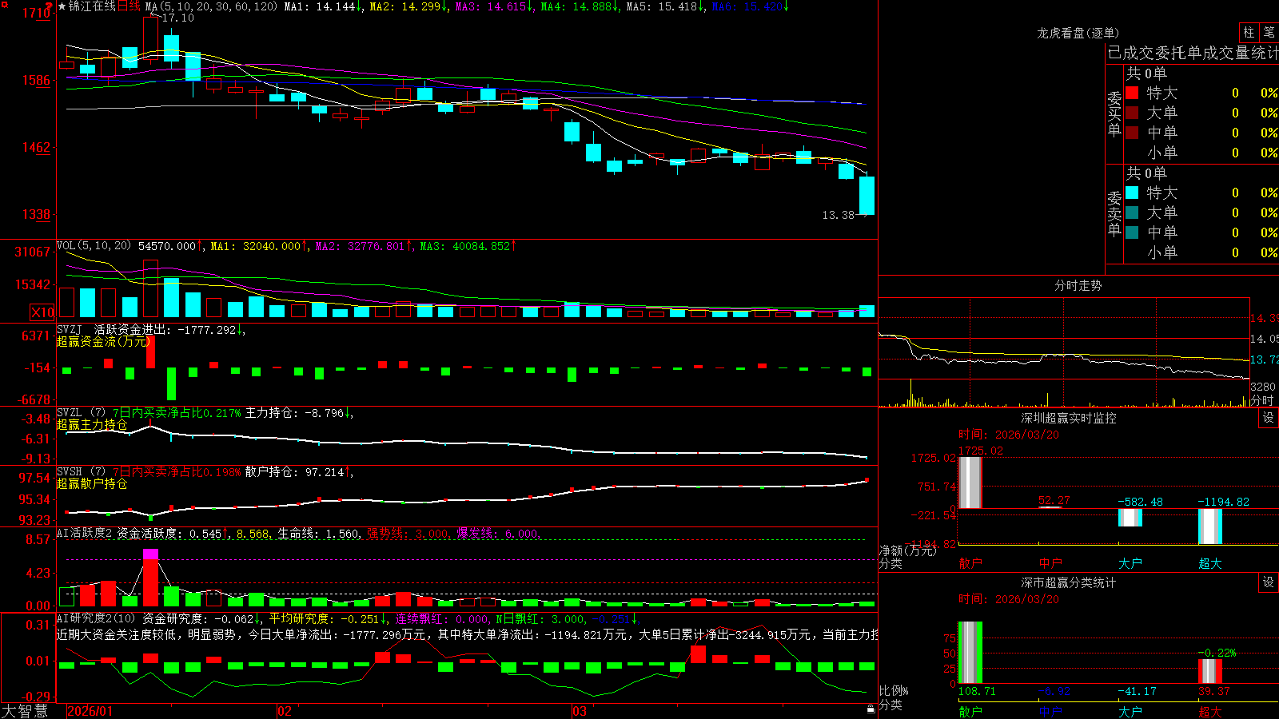Click the 锦江在线 stock name
This screenshot has height=719, width=1279.
[x=93, y=6]
